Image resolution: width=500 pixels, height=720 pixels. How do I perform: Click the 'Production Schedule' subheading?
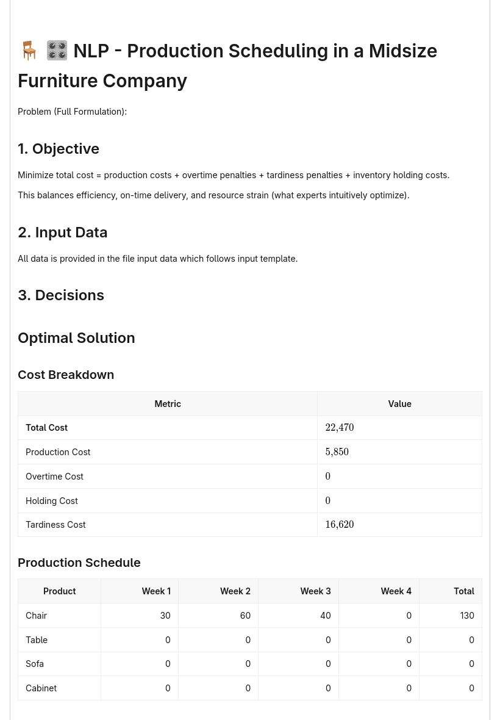[79, 563]
